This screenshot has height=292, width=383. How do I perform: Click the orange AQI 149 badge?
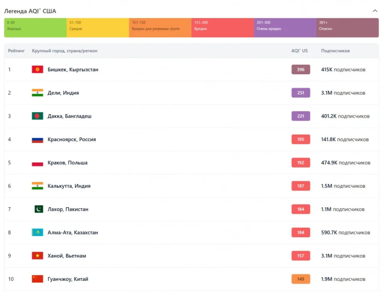coord(300,279)
